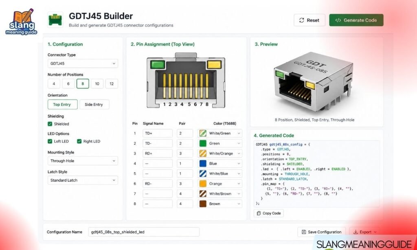Screen dimensions: 417x250
Task: Open pin 3 White/Orange color dropdown
Action: 219,154
